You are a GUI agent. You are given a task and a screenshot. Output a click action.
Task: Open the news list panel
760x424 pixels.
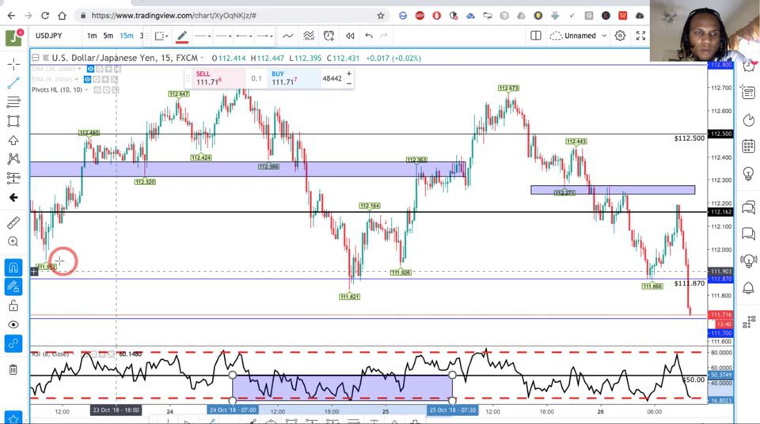[748, 92]
